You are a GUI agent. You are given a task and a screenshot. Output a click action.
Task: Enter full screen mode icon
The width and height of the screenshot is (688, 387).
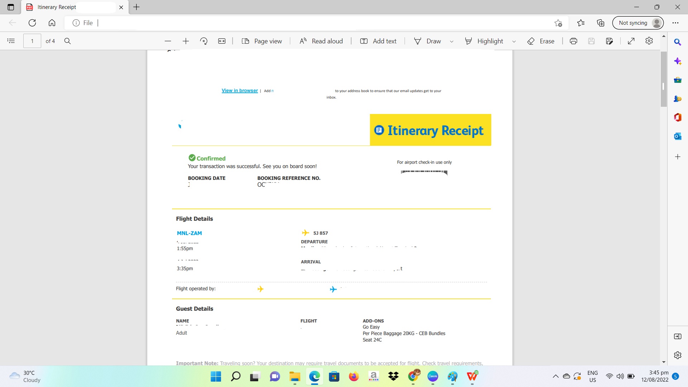[x=631, y=41]
